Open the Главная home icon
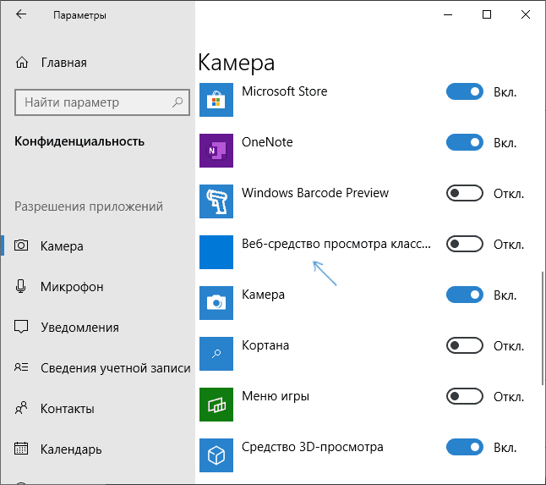Screen dimensions: 546x485 click(22, 63)
